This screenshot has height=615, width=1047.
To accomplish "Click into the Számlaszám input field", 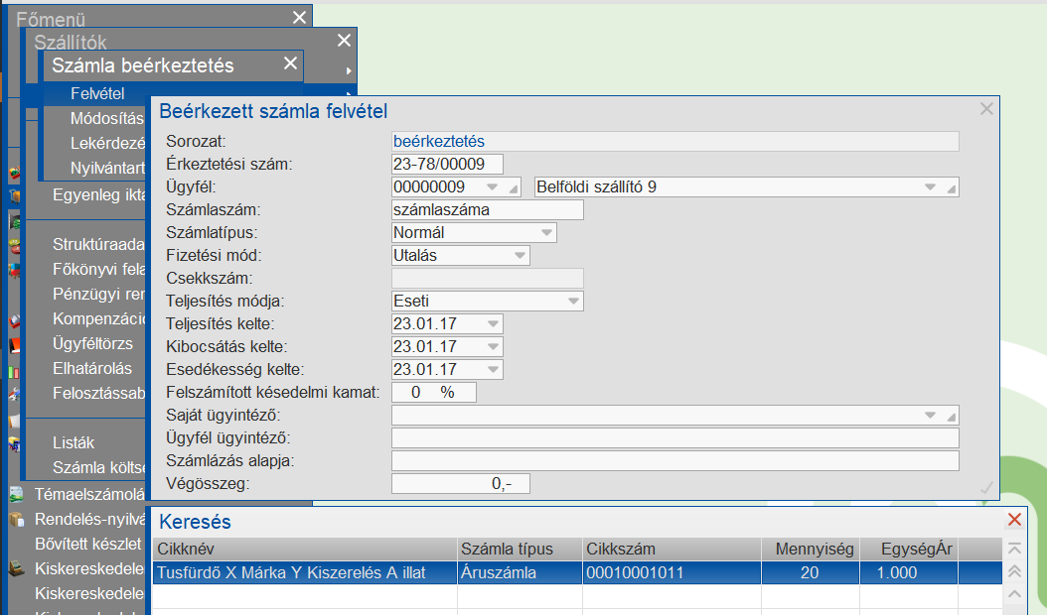I will [487, 210].
